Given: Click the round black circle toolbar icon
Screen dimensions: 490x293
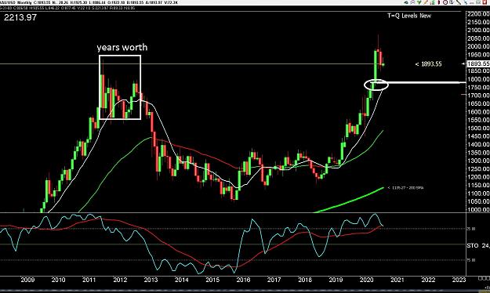Looking at the screenshot, I should click(445, 2).
